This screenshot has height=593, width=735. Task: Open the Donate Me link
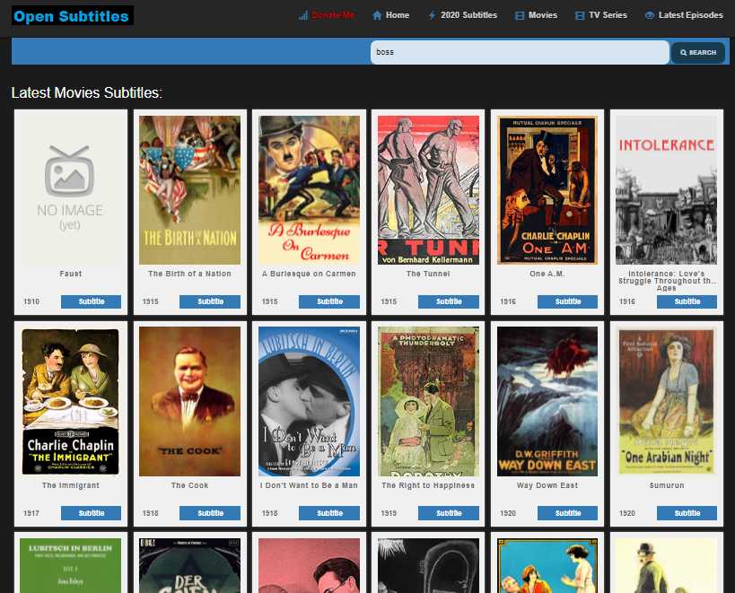[333, 15]
